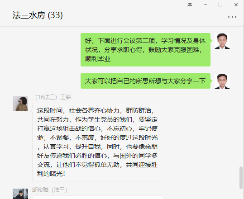Image resolution: width=244 pixels, height=199 pixels.
Task: Open chat info via three-dots icon
Action: (232, 17)
